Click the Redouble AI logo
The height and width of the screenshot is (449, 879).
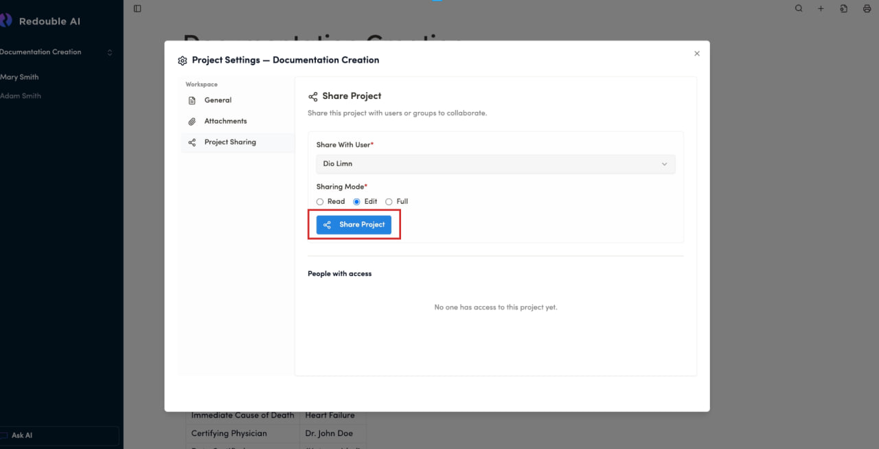click(x=7, y=21)
